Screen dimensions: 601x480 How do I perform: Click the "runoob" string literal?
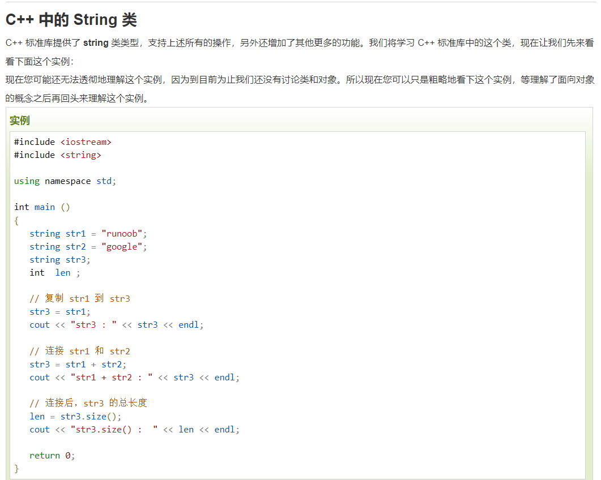point(122,234)
